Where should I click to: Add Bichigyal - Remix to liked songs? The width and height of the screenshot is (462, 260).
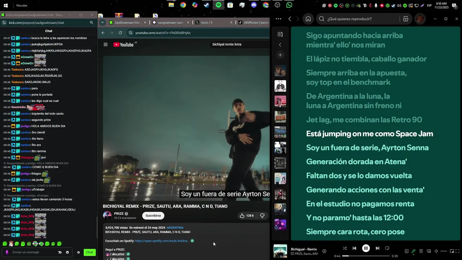click(324, 251)
